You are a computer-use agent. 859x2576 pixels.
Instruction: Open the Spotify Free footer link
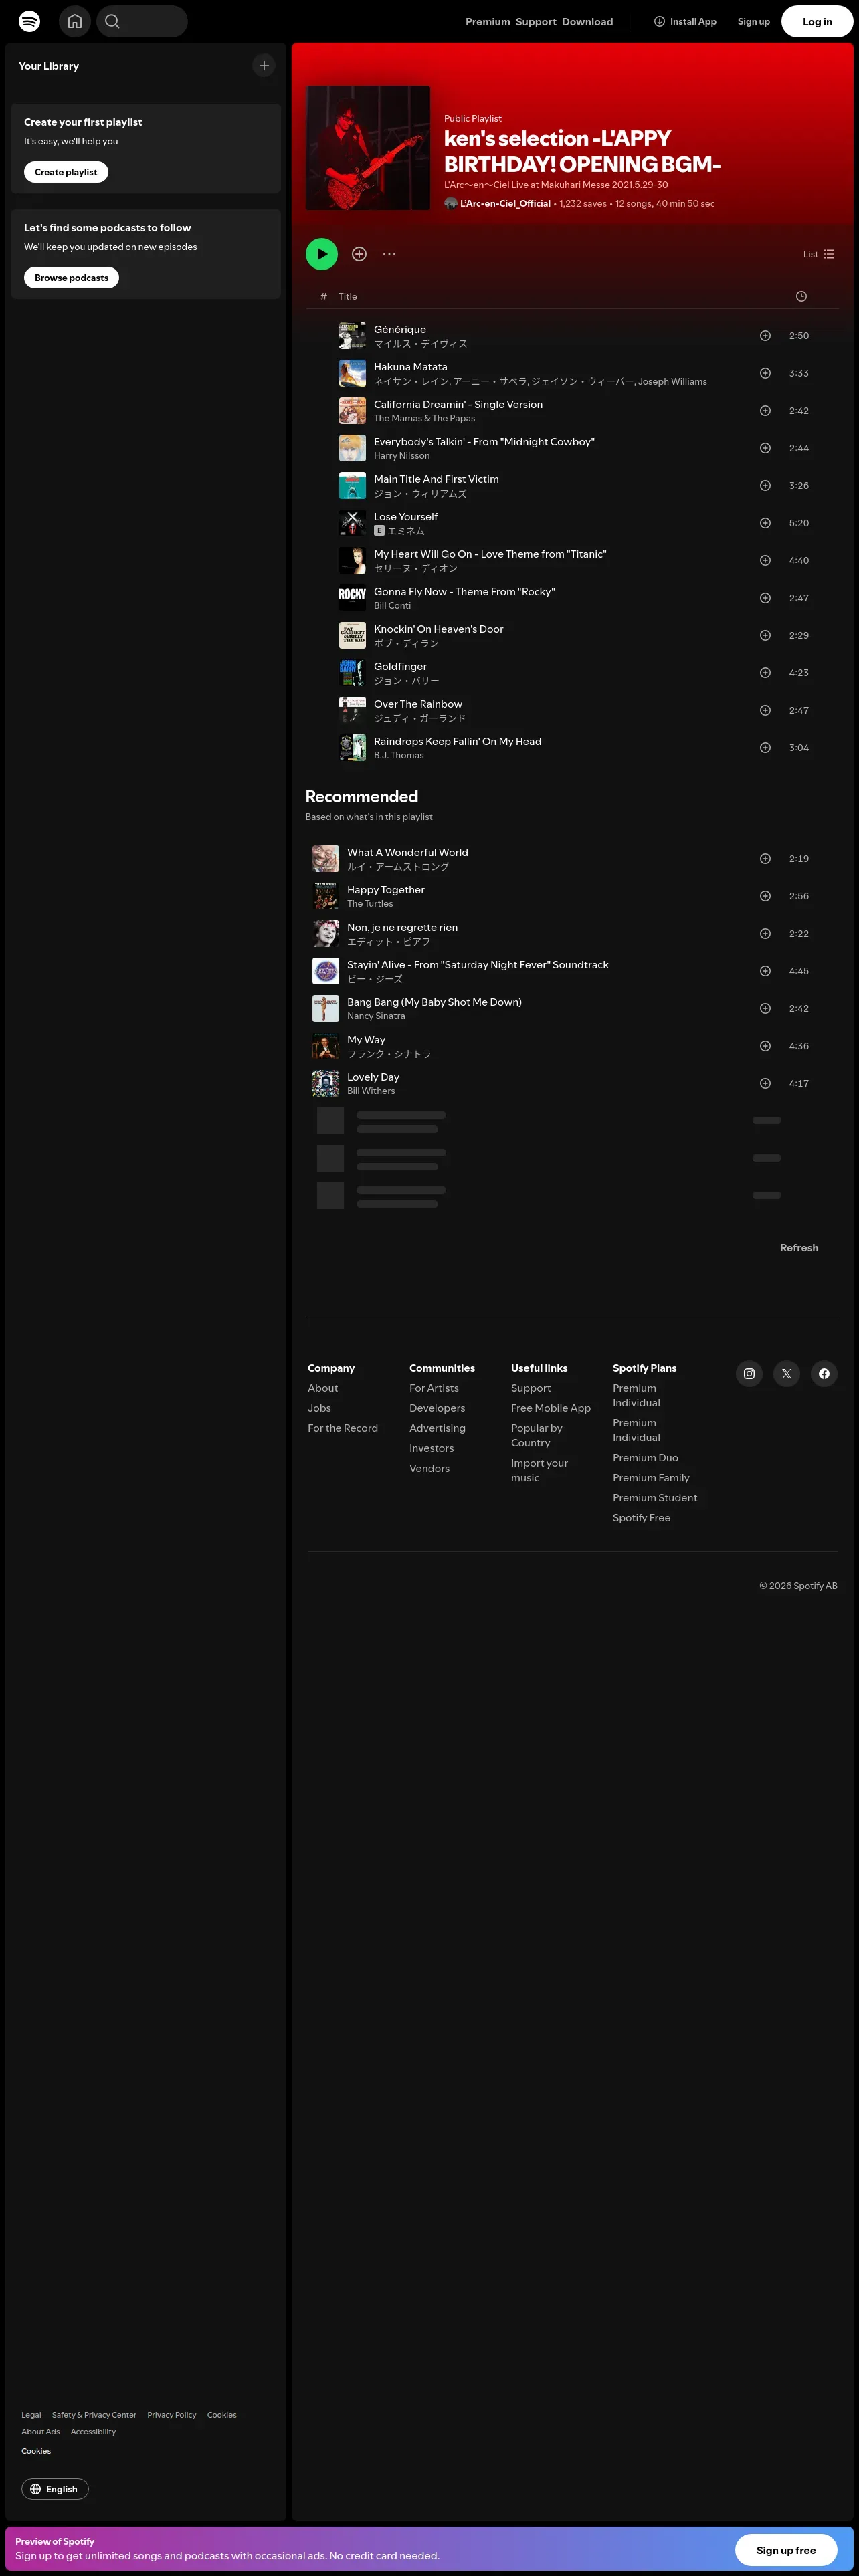point(642,1518)
